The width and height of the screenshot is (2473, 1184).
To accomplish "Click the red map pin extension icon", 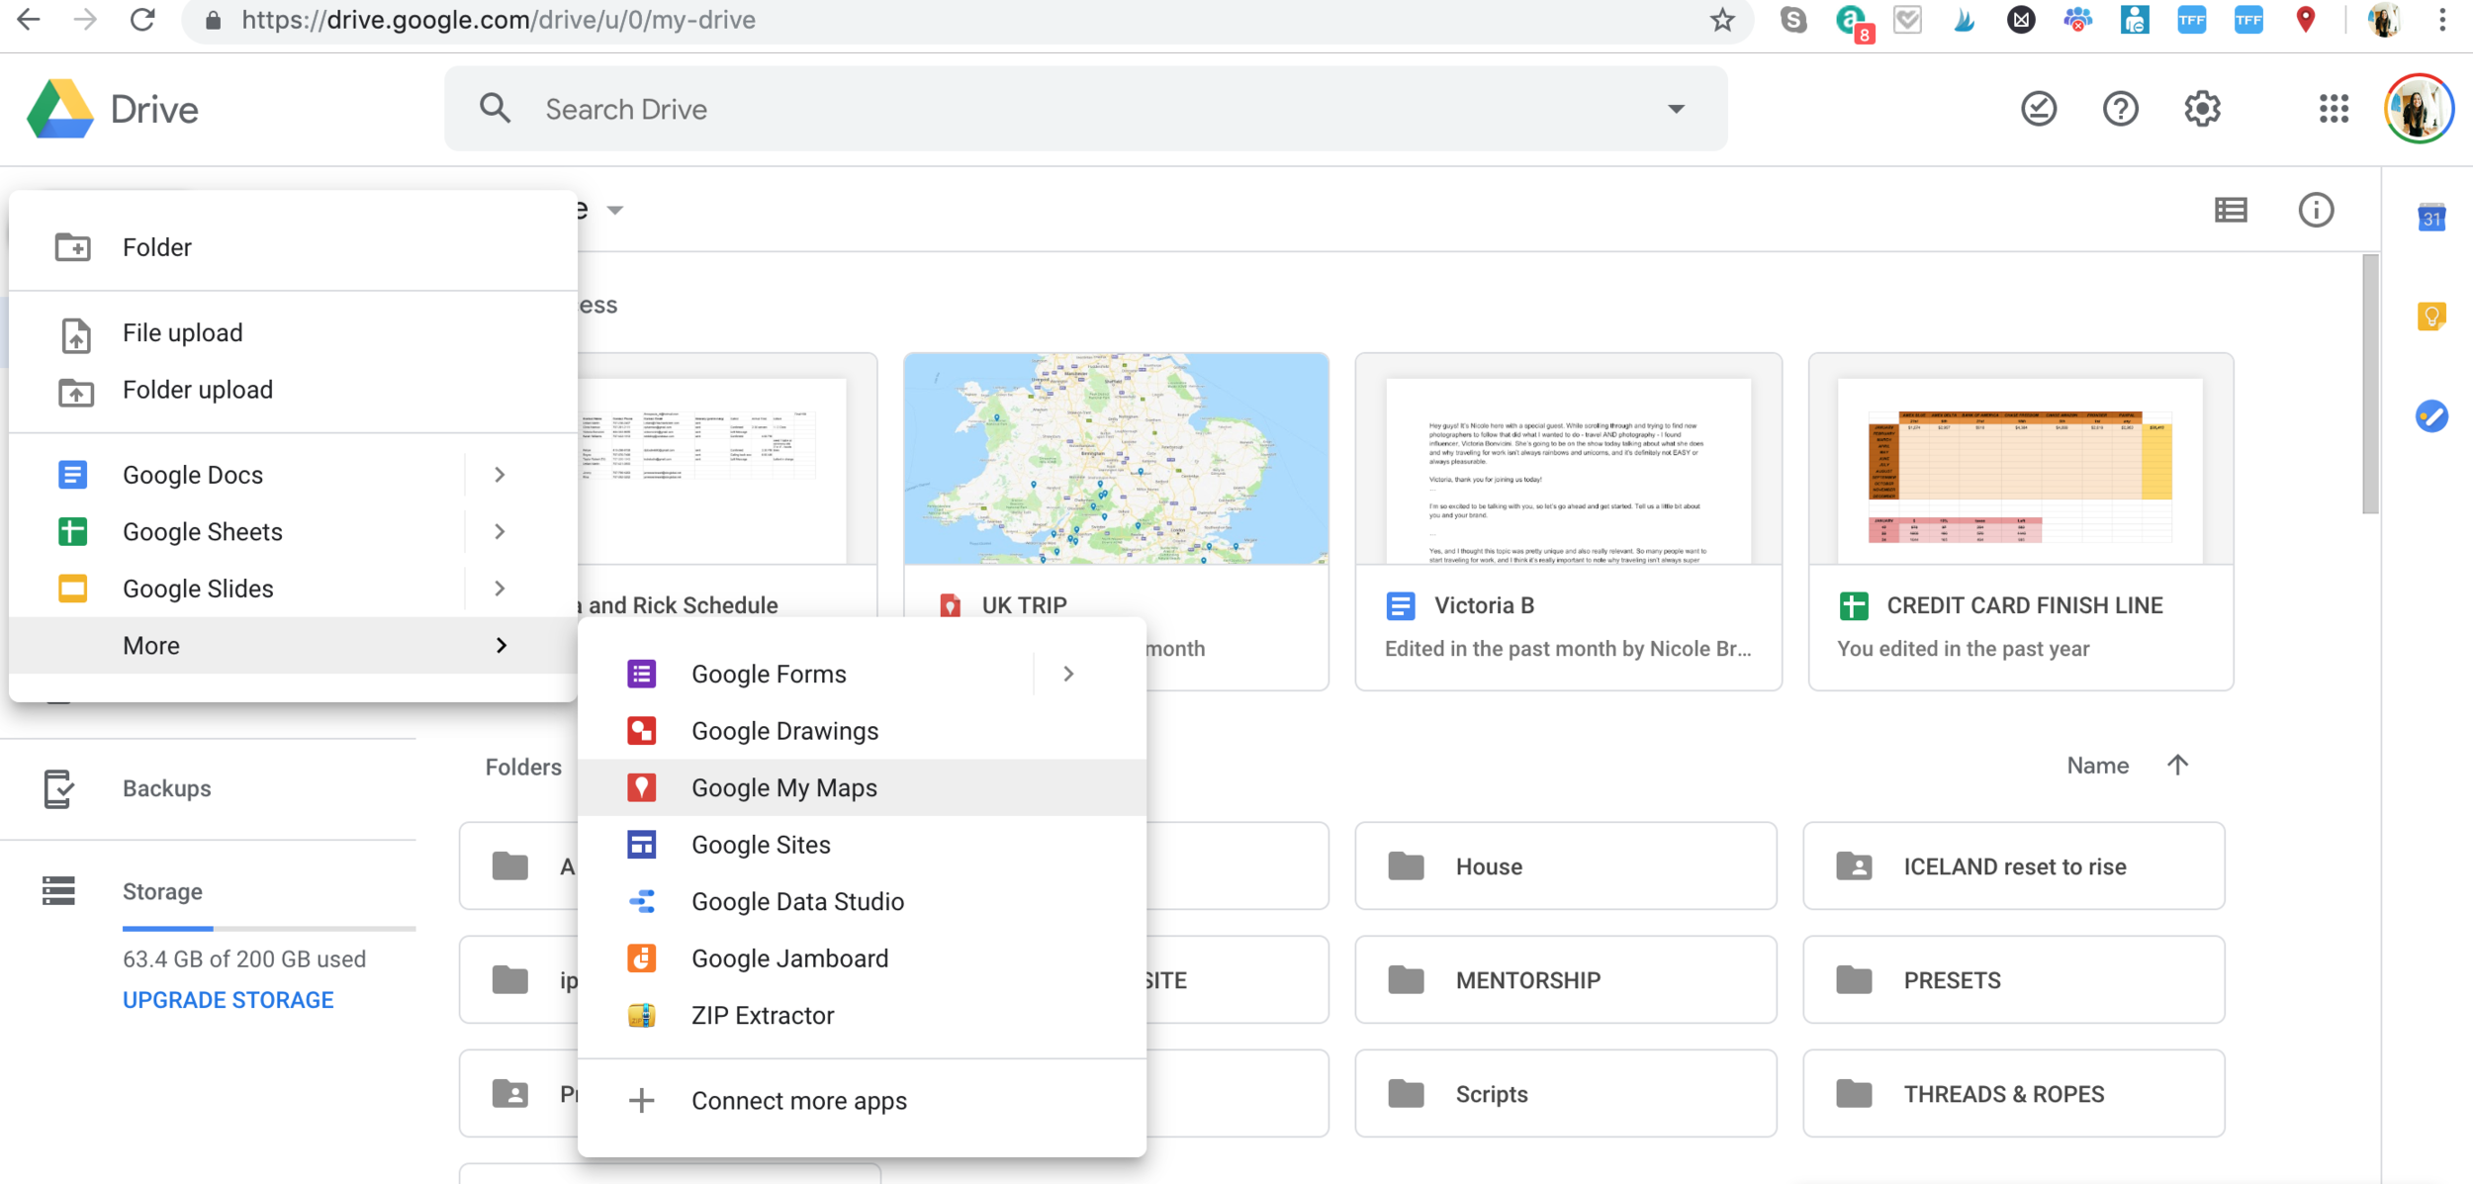I will [2305, 20].
